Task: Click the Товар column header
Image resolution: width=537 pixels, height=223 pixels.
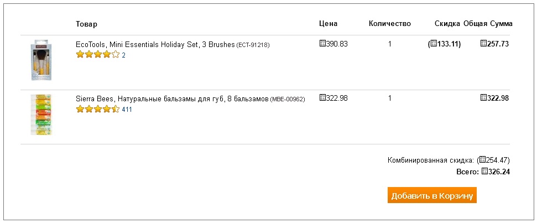Action: (87, 24)
